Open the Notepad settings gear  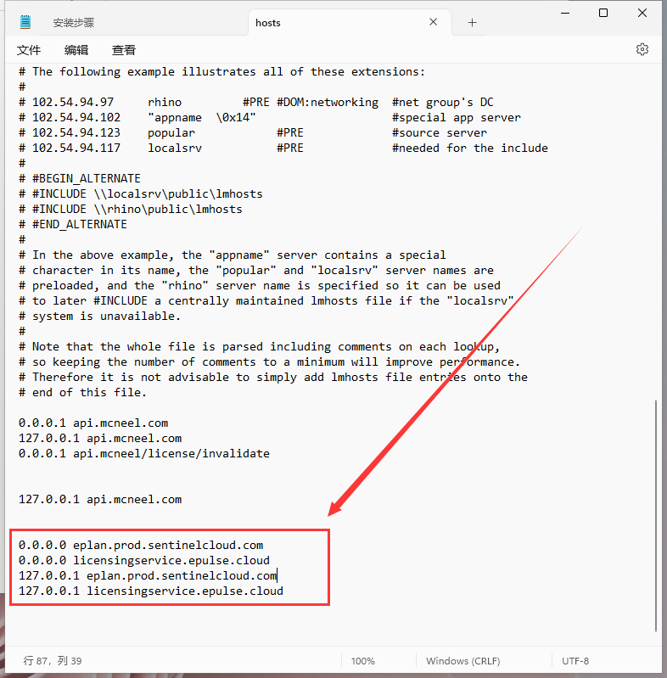pyautogui.click(x=642, y=50)
